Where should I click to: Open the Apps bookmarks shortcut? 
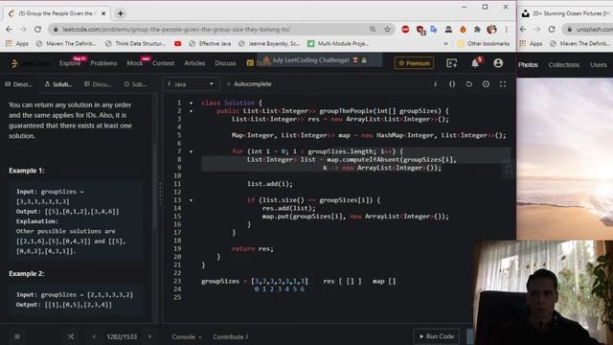click(x=17, y=43)
